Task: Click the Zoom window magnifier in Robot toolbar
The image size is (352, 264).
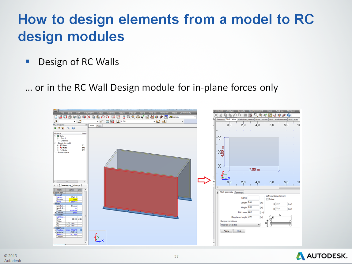Action: pyautogui.click(x=128, y=117)
